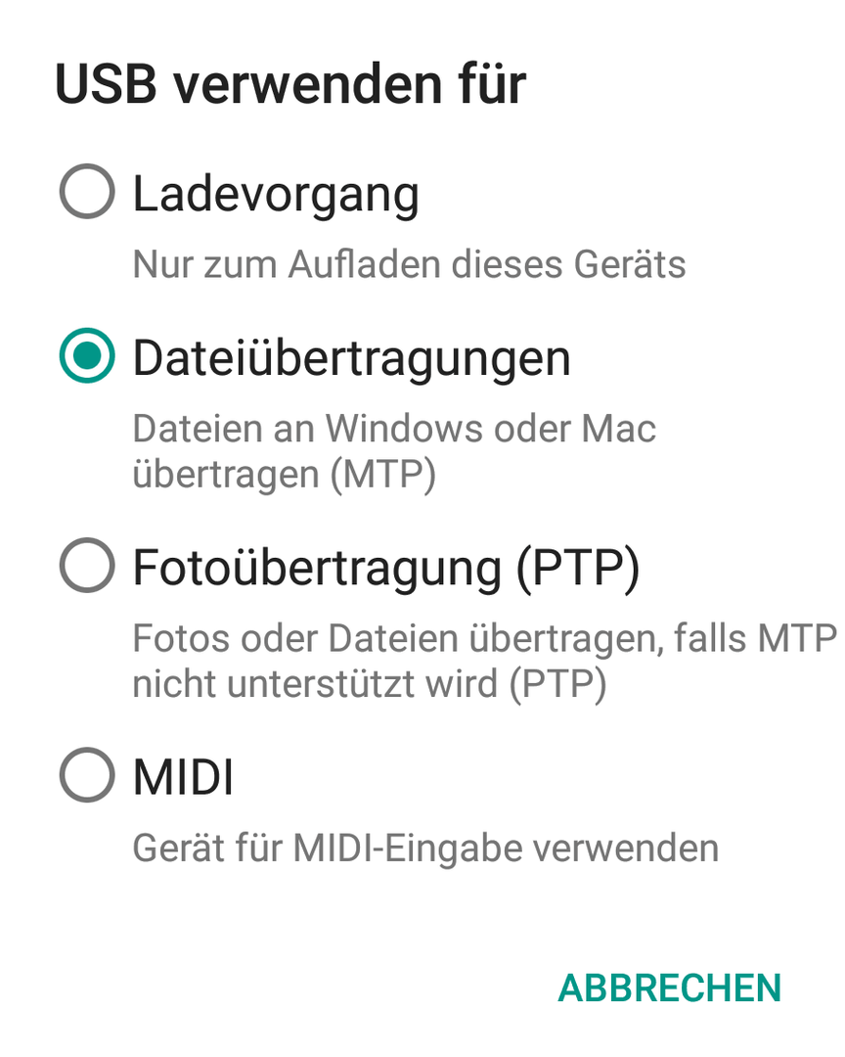Enable the MIDI radio button
The width and height of the screenshot is (845, 1057).
[x=87, y=774]
